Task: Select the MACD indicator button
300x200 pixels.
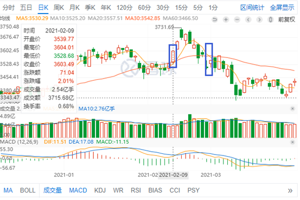Action: coord(78,190)
